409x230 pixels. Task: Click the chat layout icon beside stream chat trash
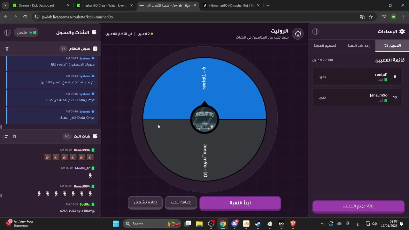click(x=6, y=136)
